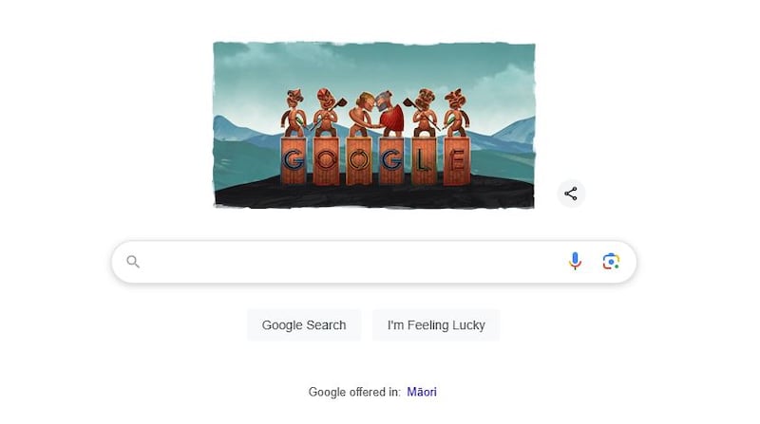Start voice search with the microphone icon
This screenshot has height=424, width=760.
pyautogui.click(x=575, y=262)
